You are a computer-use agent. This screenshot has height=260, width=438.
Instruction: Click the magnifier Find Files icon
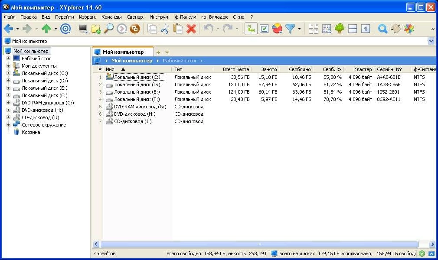pos(108,29)
